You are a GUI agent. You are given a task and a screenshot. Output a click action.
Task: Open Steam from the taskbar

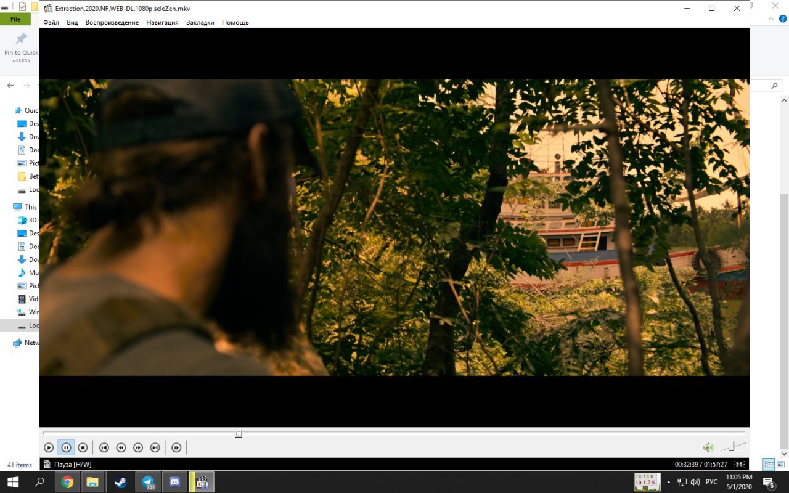120,482
